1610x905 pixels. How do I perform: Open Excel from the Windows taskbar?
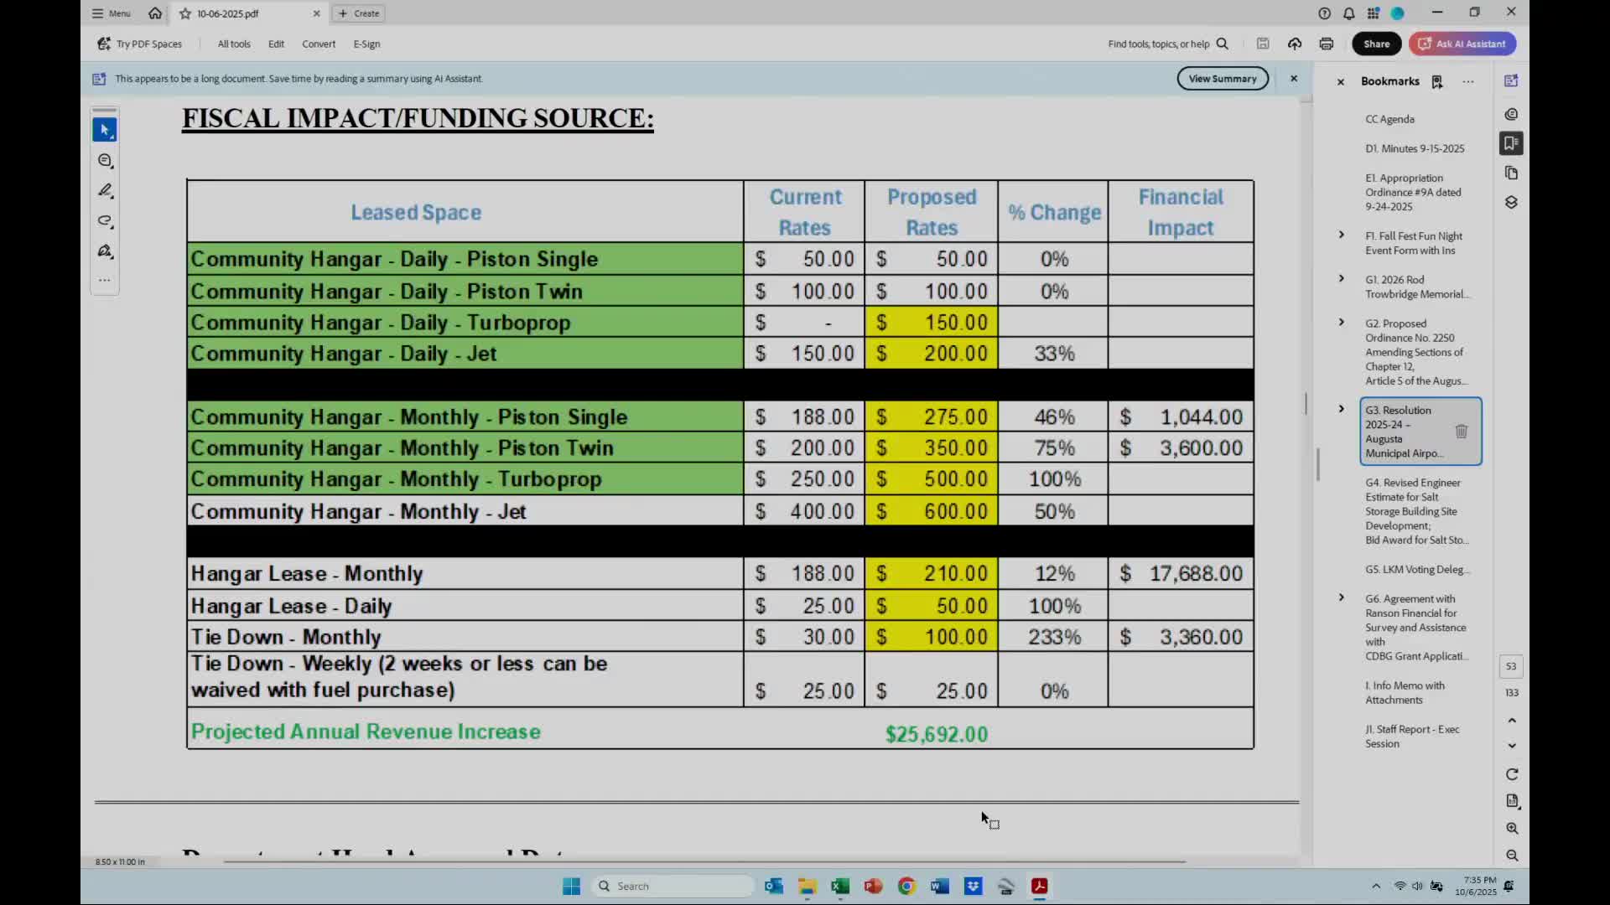pos(839,886)
